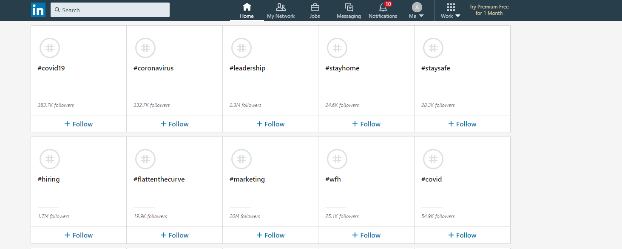Follow the #stayhome hashtag
The image size is (622, 249).
(x=366, y=123)
